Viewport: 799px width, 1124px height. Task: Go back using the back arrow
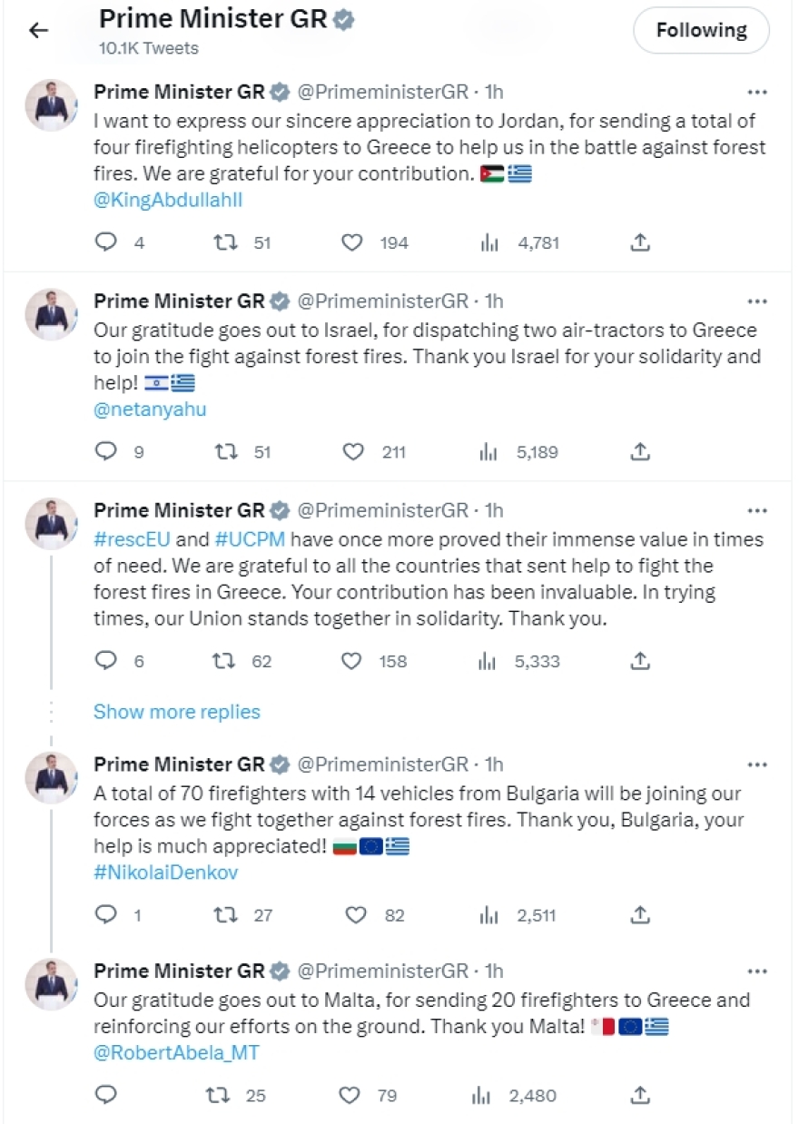tap(36, 30)
